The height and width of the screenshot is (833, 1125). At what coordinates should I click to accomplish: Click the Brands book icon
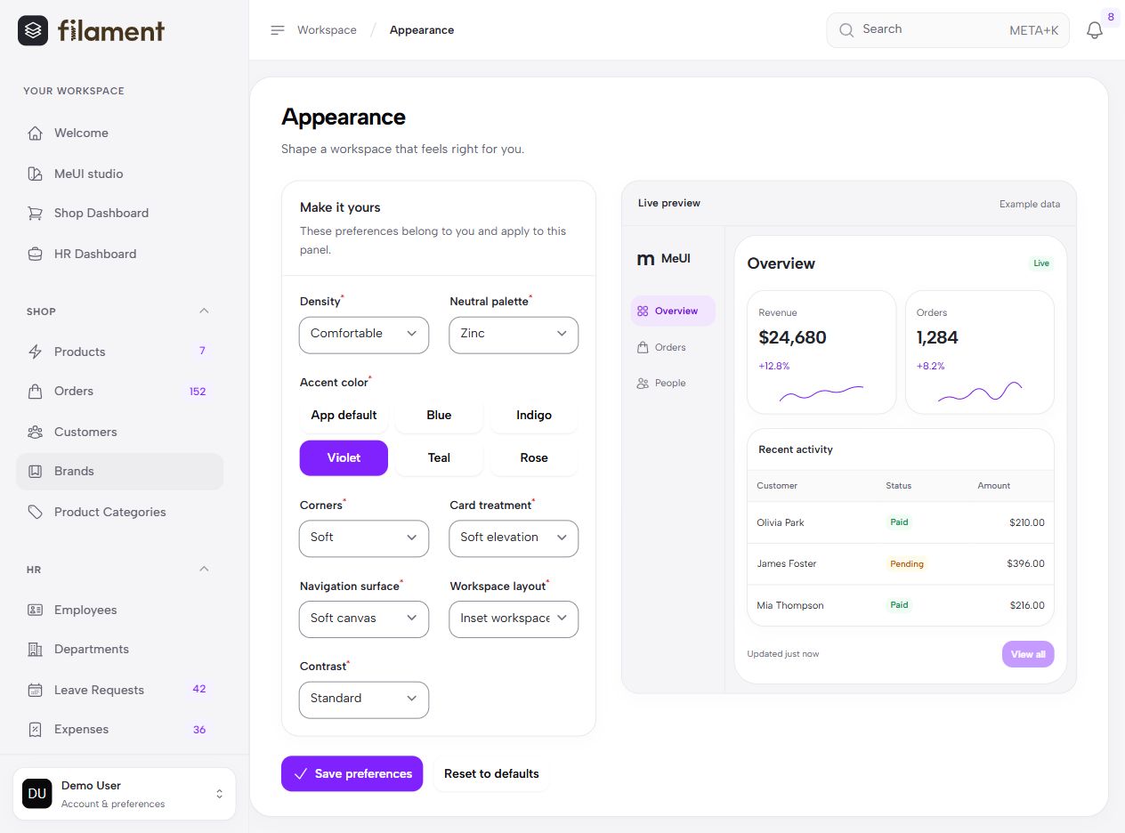(36, 472)
